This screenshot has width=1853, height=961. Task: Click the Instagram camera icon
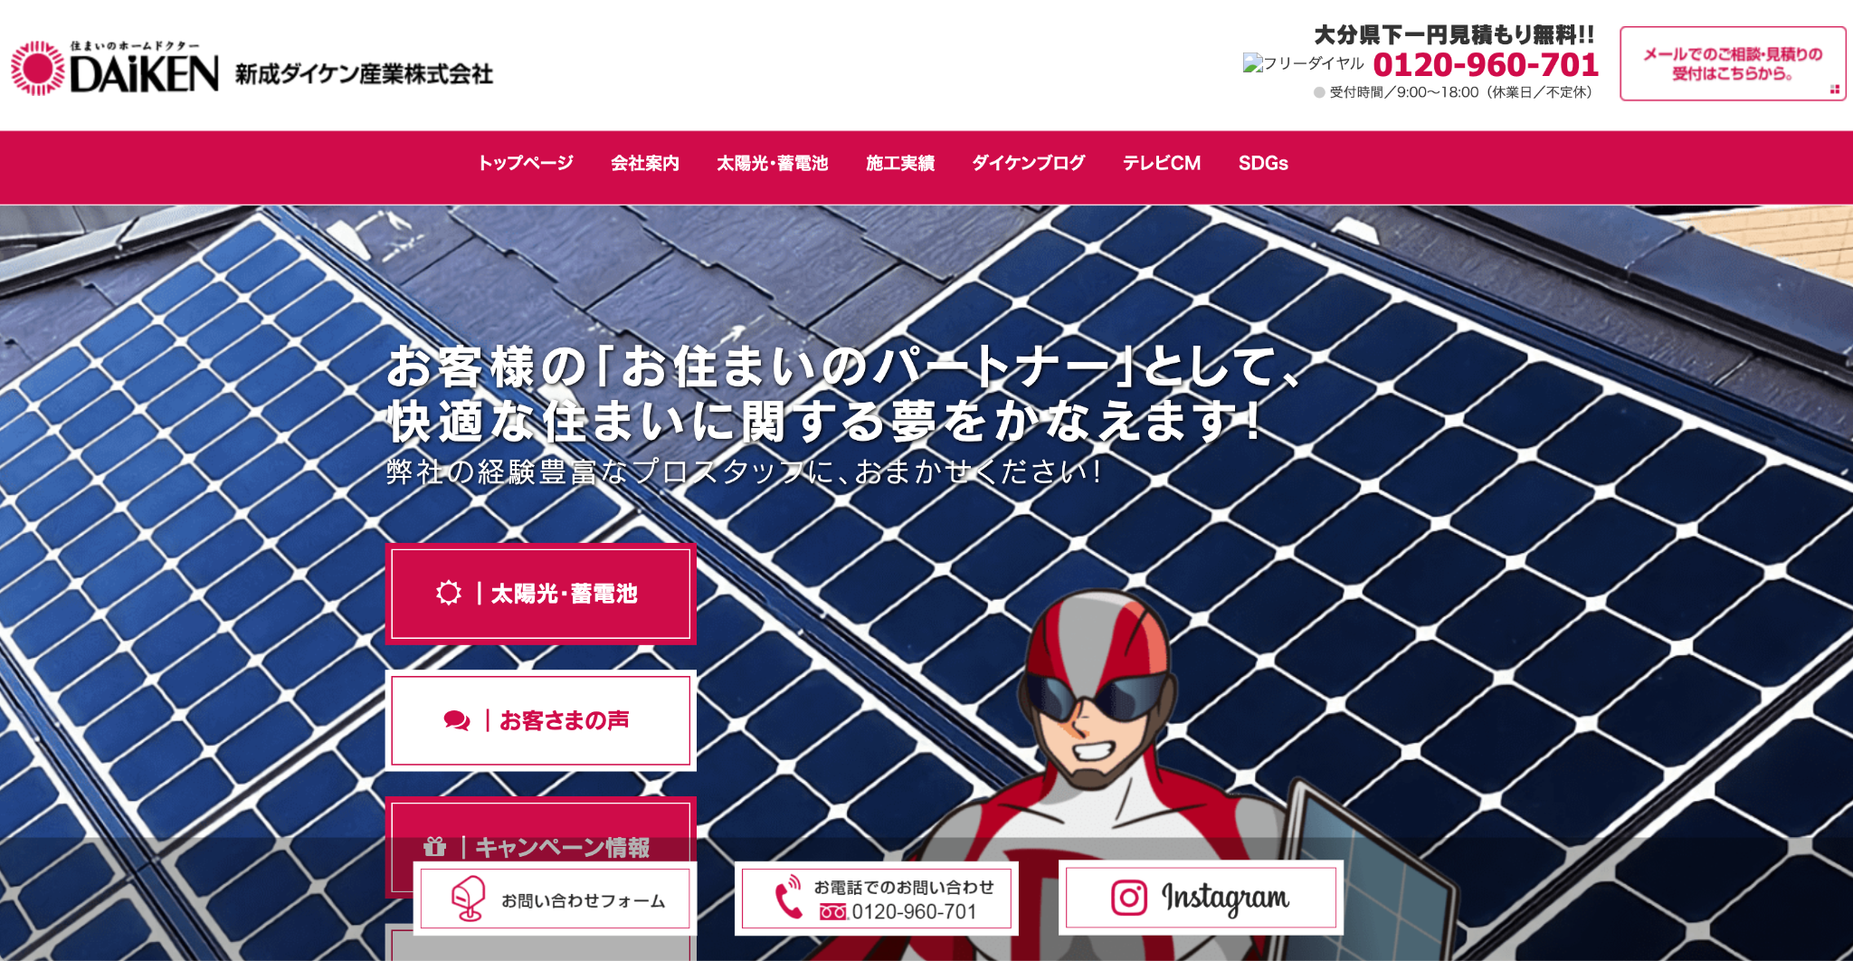coord(1129,898)
